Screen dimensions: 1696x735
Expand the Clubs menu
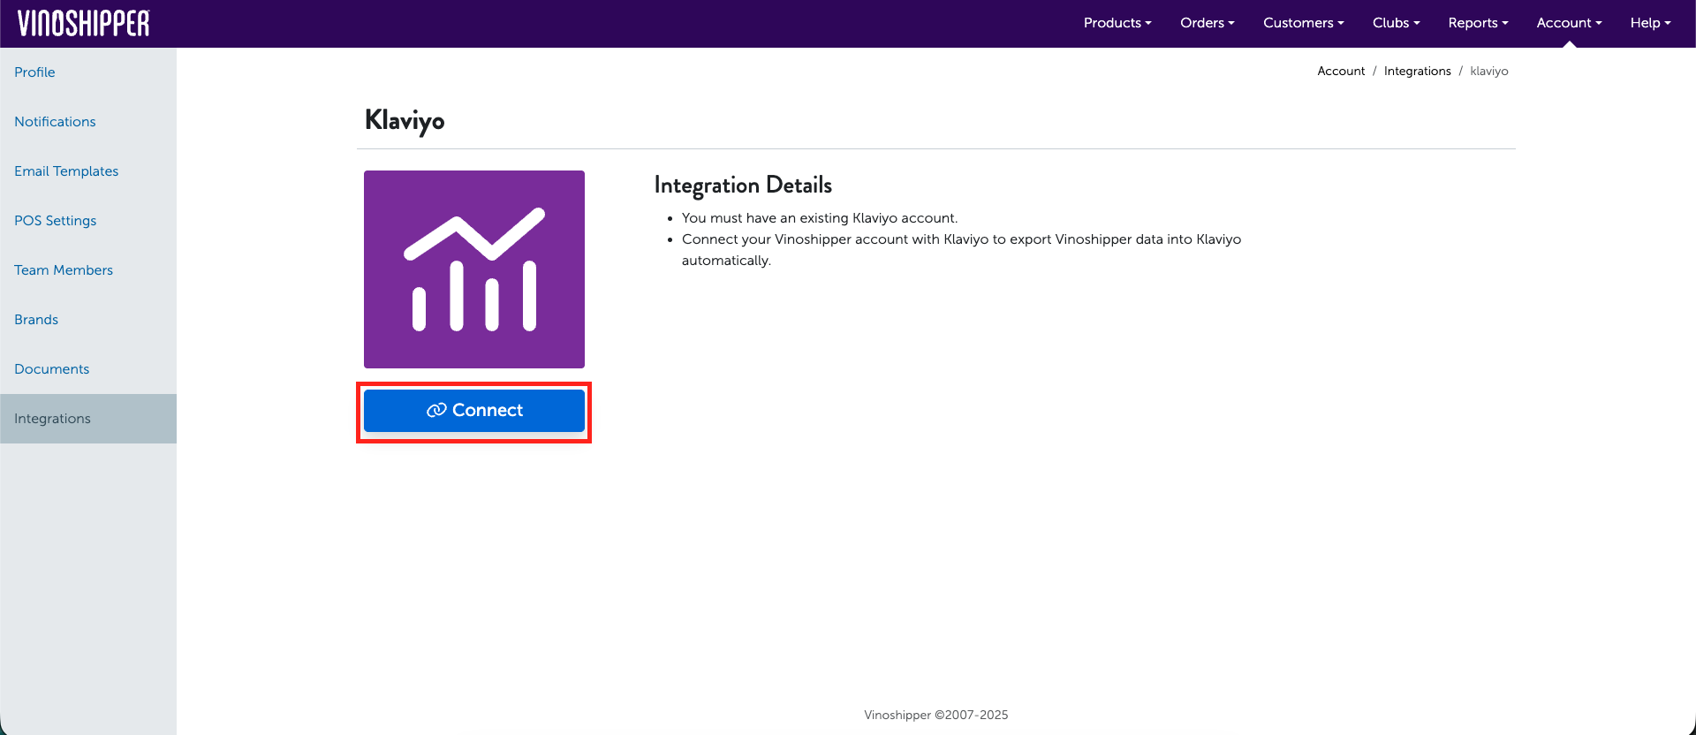click(x=1397, y=23)
